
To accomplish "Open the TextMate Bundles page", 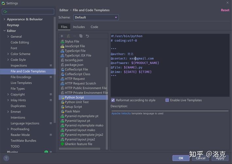I will tap(23, 141).
